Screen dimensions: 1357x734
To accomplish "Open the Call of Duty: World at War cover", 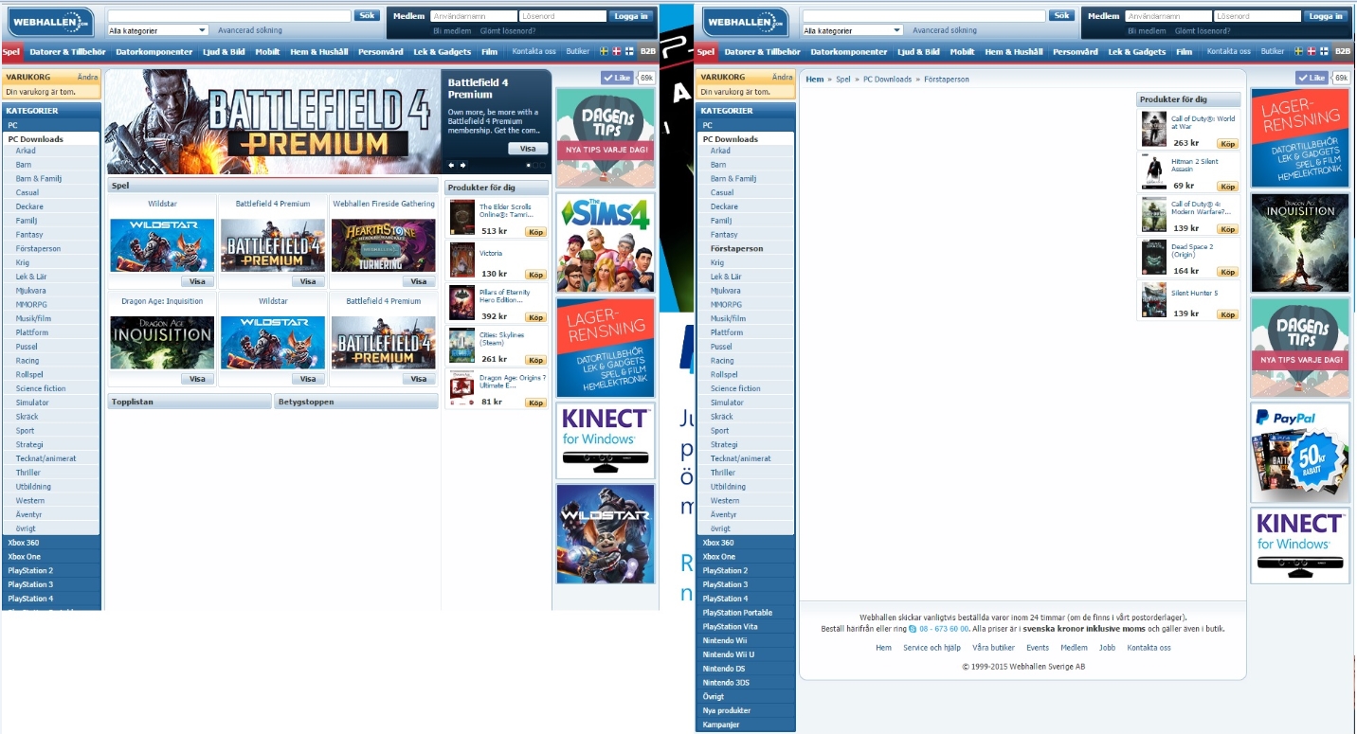I will point(1153,129).
